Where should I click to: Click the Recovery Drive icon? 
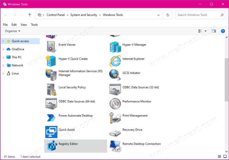pyautogui.click(x=115, y=133)
